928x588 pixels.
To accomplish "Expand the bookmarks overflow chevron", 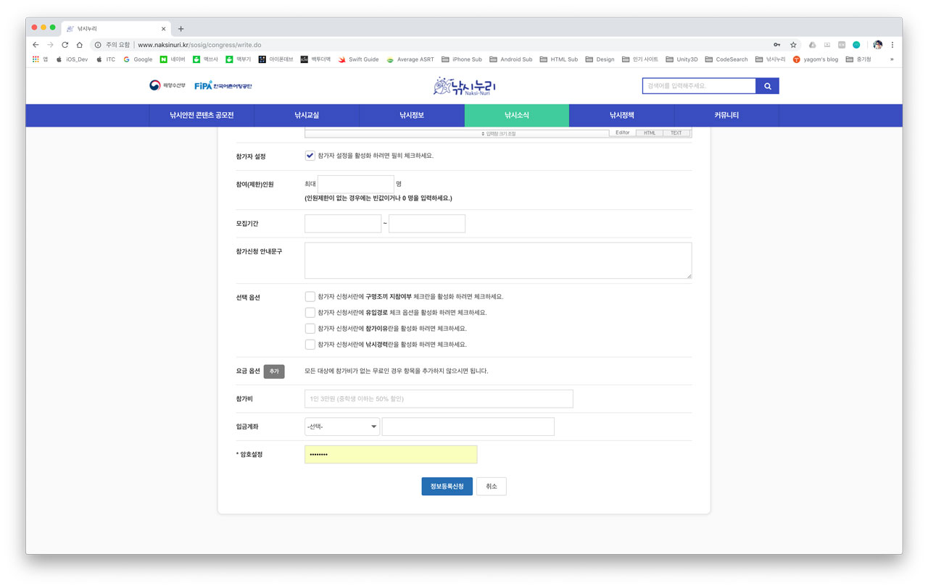I will pyautogui.click(x=892, y=59).
